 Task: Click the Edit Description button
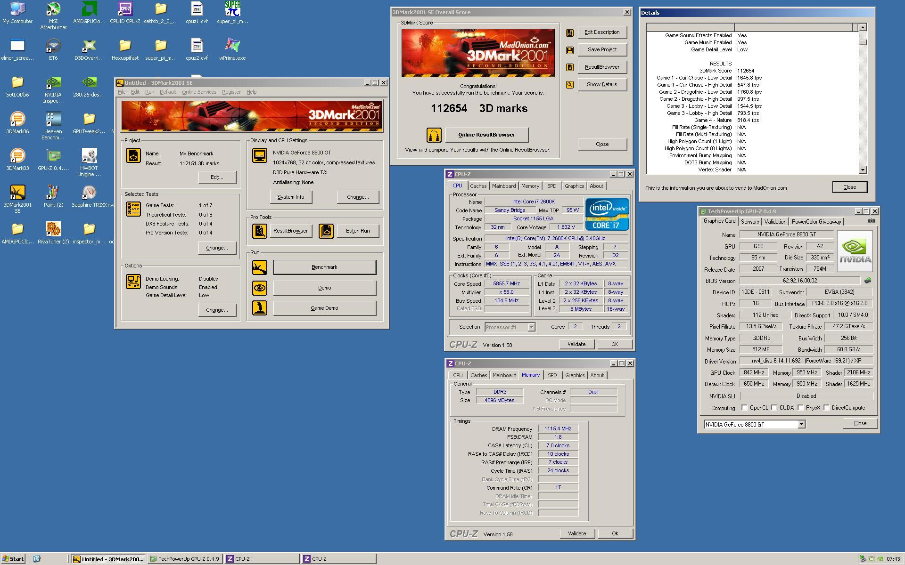point(602,32)
